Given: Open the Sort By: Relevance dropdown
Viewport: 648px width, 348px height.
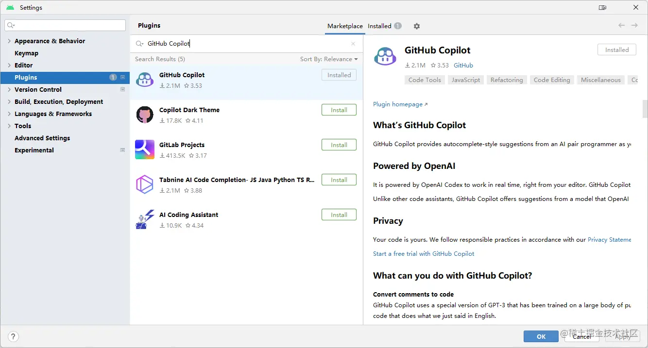Looking at the screenshot, I should [329, 59].
